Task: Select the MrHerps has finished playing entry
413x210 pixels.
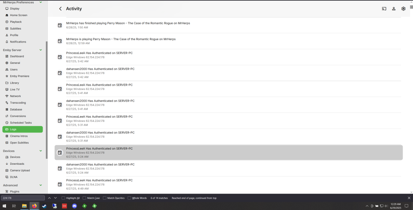Action: point(229,25)
